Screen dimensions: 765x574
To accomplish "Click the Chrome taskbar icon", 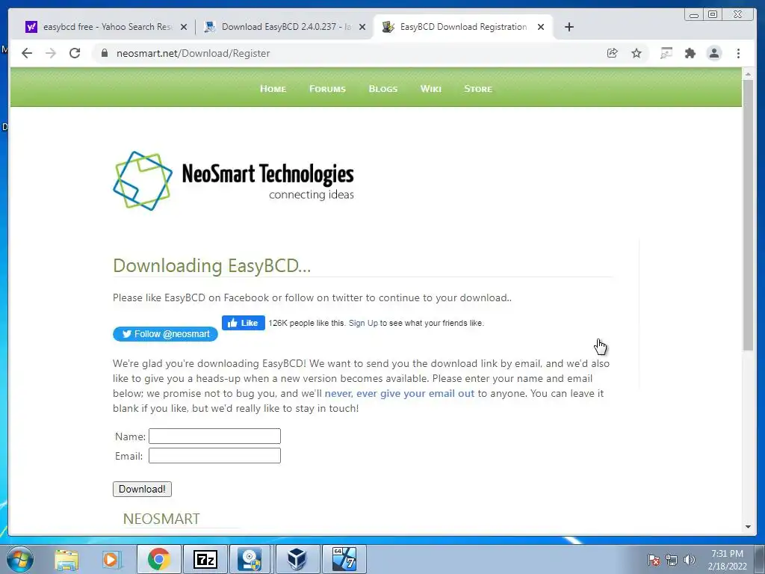I will pos(158,559).
